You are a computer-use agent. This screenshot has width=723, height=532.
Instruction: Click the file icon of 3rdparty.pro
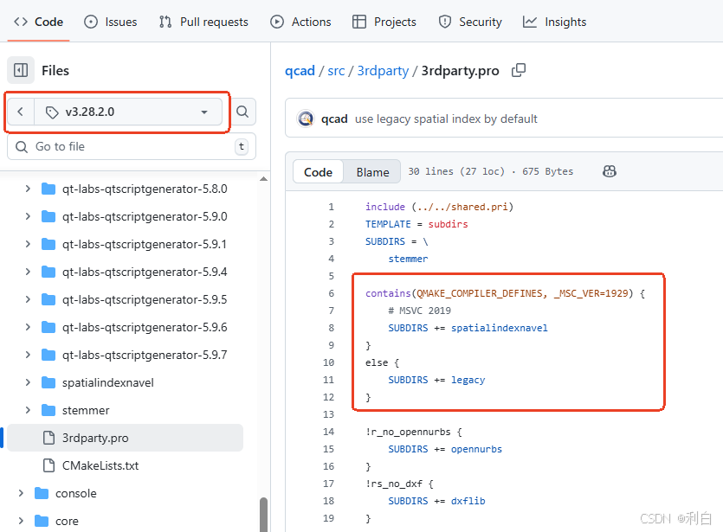(48, 438)
